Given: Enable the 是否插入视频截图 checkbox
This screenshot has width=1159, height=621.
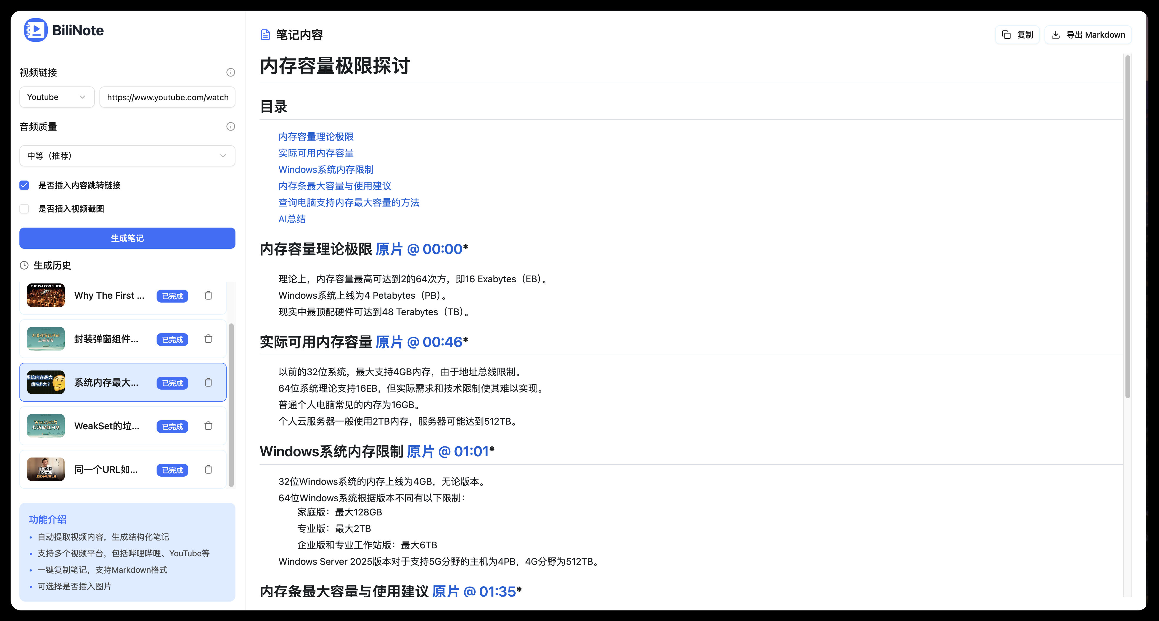Looking at the screenshot, I should 24,208.
